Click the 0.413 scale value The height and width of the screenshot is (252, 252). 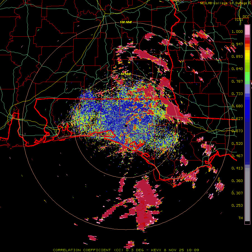tap(237, 168)
